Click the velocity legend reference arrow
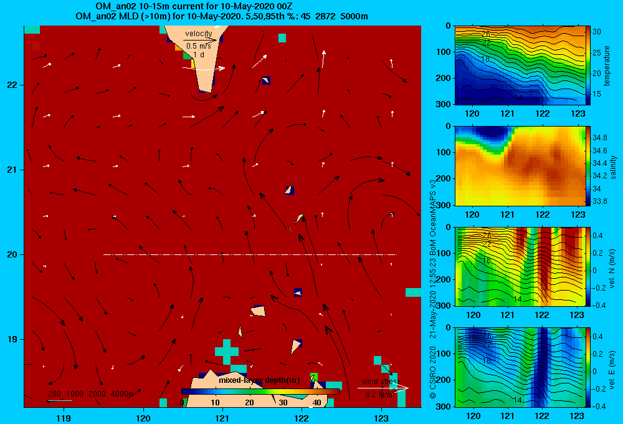This screenshot has height=424, width=623. point(200,40)
